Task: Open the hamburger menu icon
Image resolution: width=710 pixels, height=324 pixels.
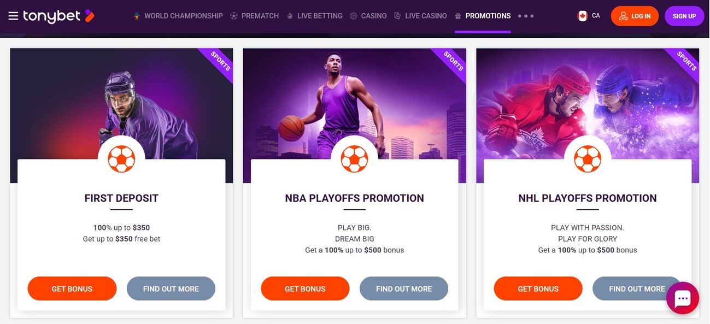Action: coord(14,16)
